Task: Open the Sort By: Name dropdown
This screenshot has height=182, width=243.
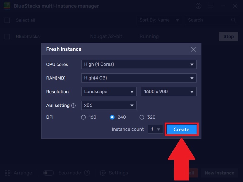Action: click(159, 20)
